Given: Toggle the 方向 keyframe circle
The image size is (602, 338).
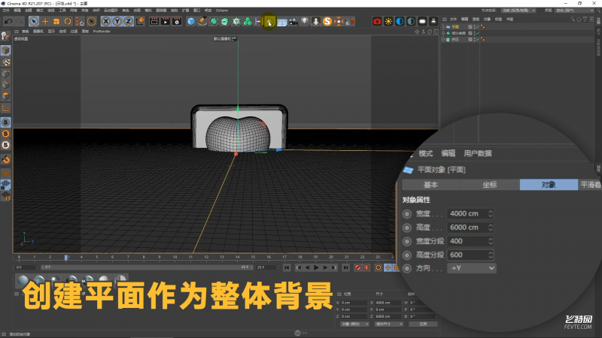Looking at the screenshot, I should pos(407,269).
